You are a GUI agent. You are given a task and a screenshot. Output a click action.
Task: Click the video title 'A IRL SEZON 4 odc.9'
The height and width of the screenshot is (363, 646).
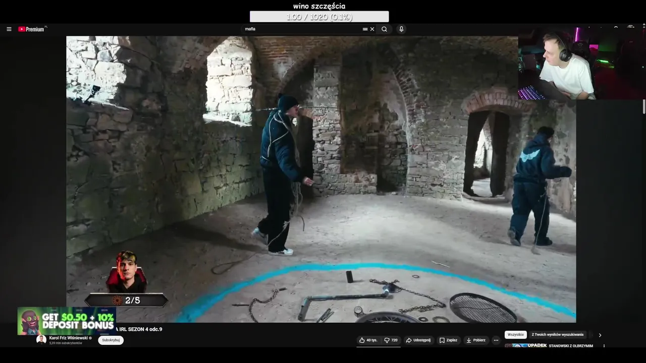(139, 329)
